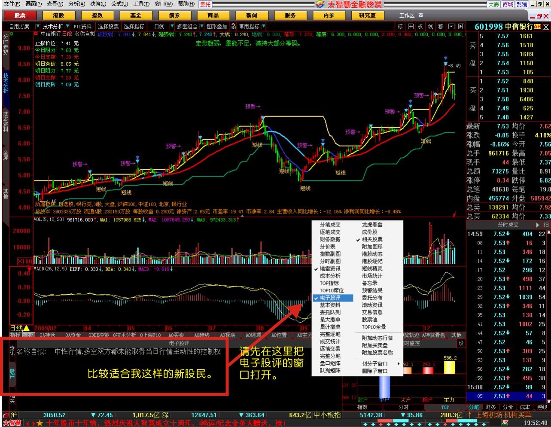Select the A神契看盘 indicator tab
The image size is (551, 427).
(433, 335)
